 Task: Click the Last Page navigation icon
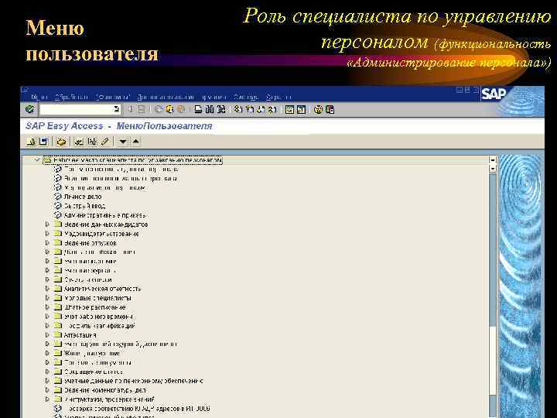pos(272,109)
